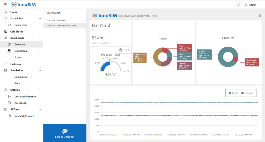Collapse the Settings section chevron

(x=40, y=90)
